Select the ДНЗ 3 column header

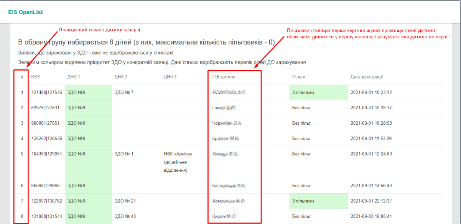tap(170, 77)
